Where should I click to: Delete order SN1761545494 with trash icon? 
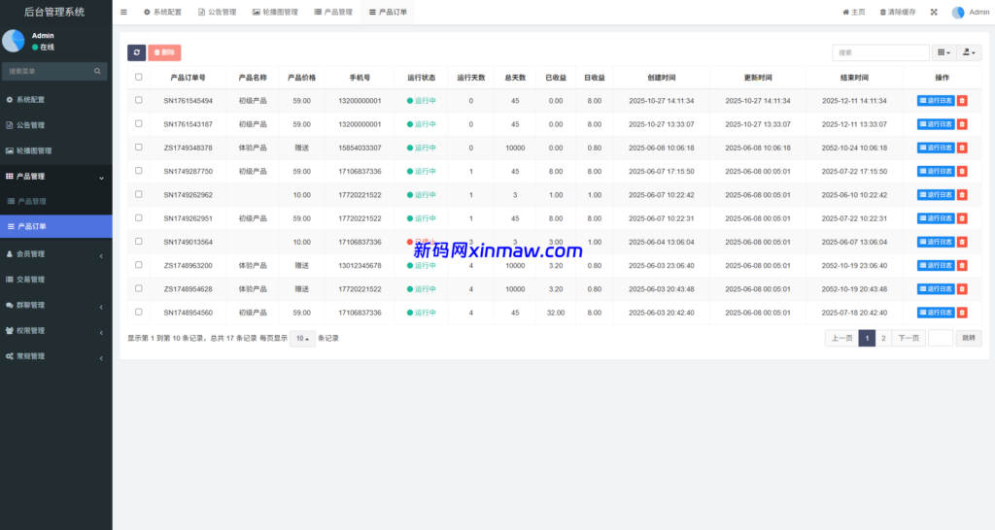[x=962, y=101]
